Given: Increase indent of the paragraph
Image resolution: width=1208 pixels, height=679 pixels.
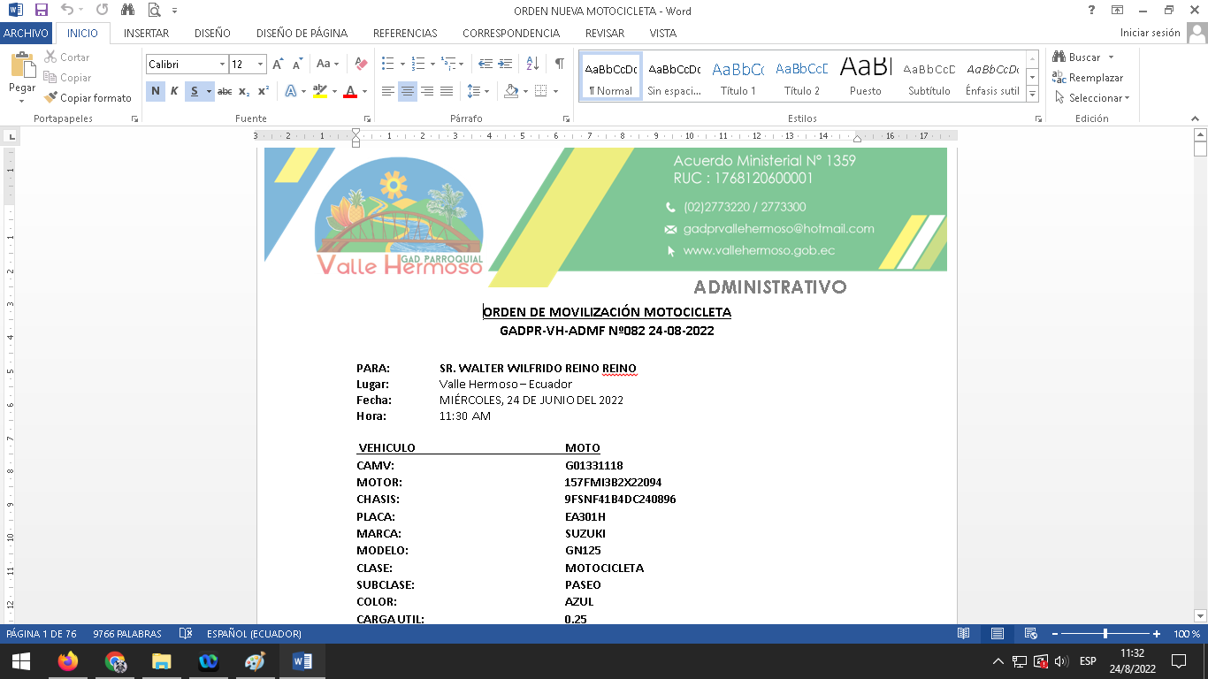Looking at the screenshot, I should click(505, 64).
